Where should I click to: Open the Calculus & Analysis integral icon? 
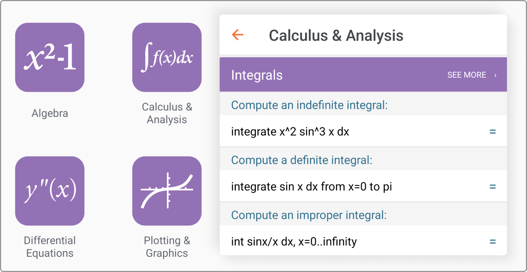point(167,57)
